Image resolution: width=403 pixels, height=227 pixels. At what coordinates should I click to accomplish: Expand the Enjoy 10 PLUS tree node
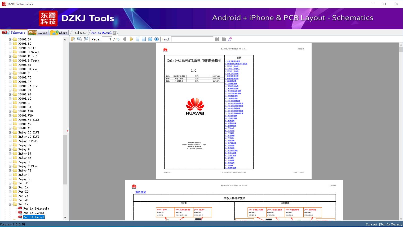[10, 137]
